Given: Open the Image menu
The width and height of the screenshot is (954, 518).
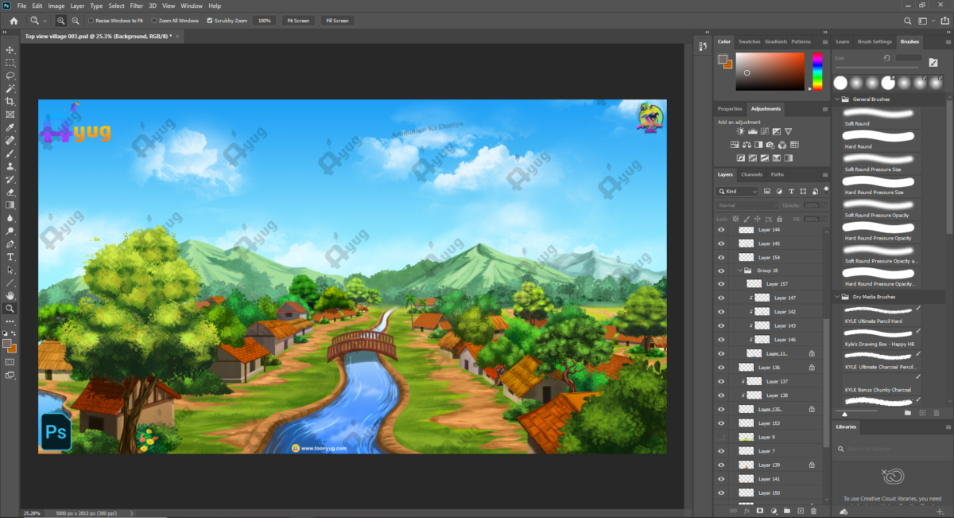Looking at the screenshot, I should 56,6.
